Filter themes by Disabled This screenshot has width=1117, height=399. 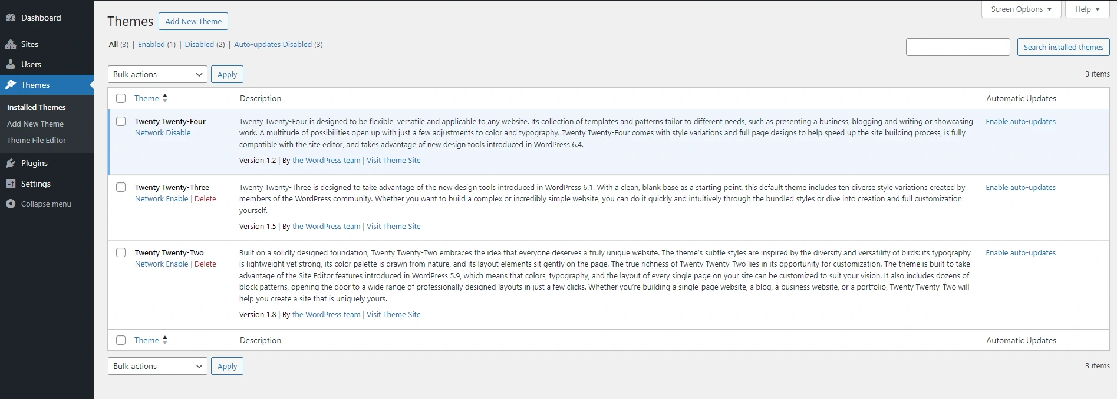point(199,44)
